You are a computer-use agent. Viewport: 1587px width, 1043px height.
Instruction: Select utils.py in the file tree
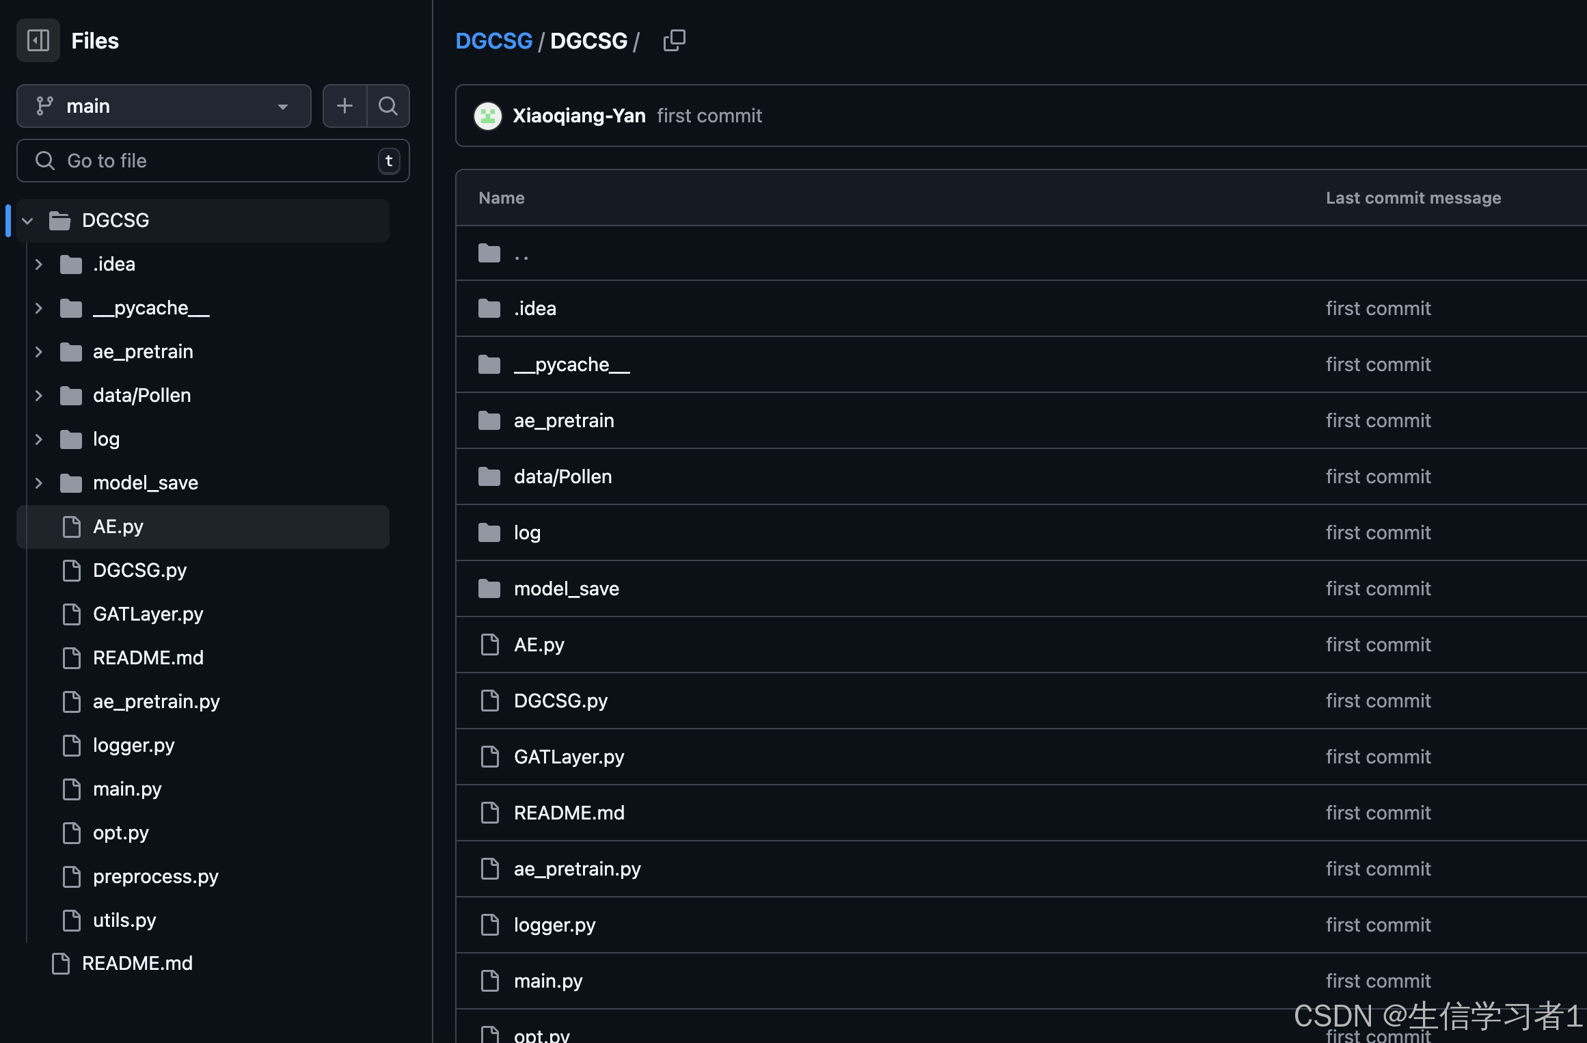203,921
